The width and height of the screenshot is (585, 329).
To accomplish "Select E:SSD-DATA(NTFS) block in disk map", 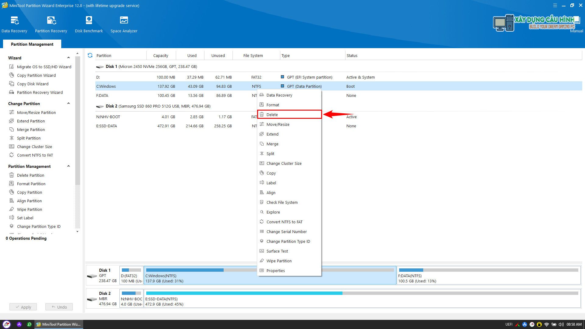I will click(x=362, y=299).
